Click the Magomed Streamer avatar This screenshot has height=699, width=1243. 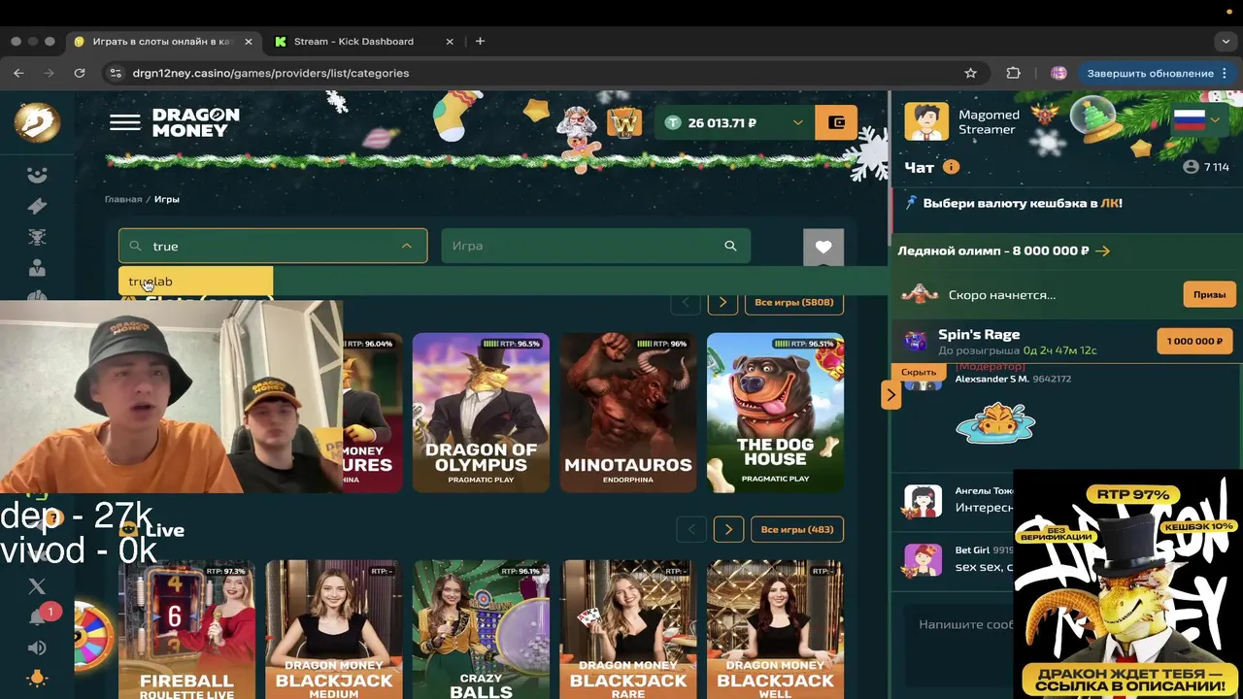click(x=926, y=121)
